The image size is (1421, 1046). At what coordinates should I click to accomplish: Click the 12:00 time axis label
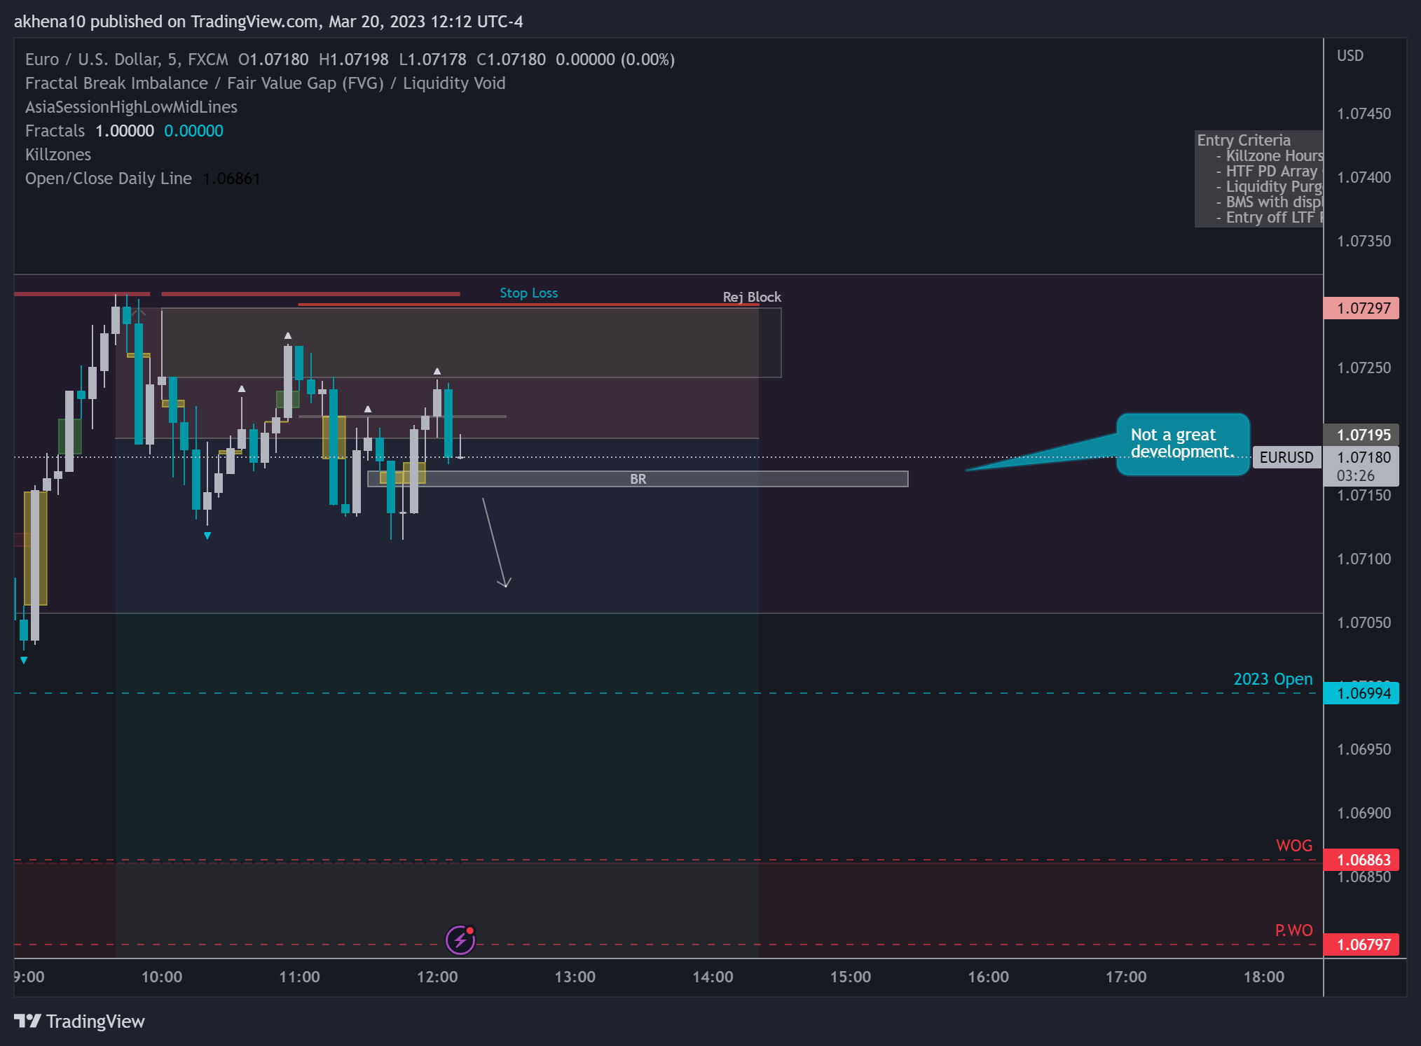click(x=437, y=977)
